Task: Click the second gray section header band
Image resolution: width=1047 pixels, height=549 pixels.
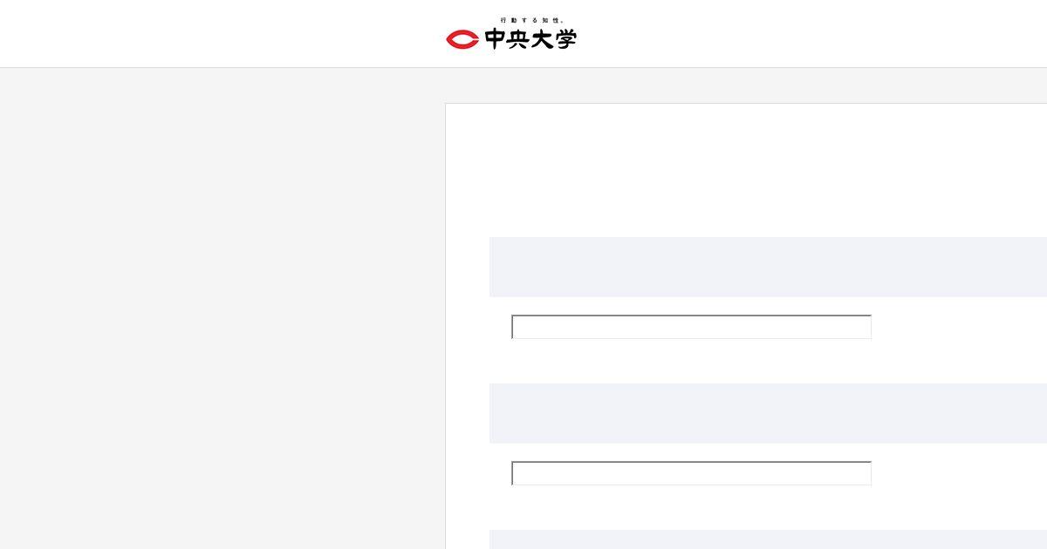Action: [768, 413]
